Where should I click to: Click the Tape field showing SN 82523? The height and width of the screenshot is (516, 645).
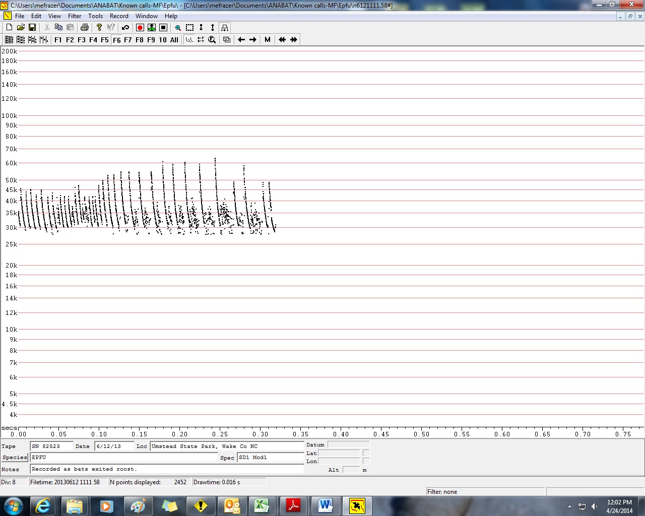51,446
